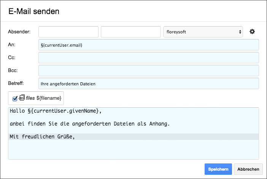
Task: Click into the Cc field
Action: 149,58
